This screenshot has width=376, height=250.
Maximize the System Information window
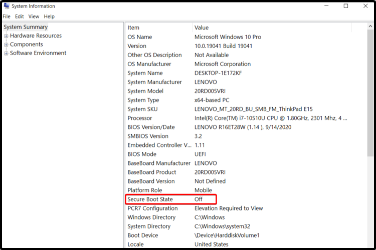pos(346,6)
